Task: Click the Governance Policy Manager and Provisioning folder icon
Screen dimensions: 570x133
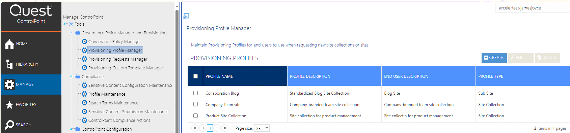Action: coord(78,33)
